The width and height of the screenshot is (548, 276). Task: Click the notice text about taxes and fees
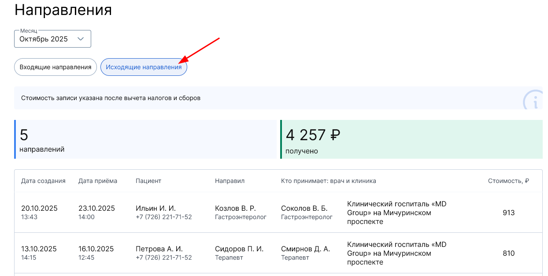(x=110, y=98)
